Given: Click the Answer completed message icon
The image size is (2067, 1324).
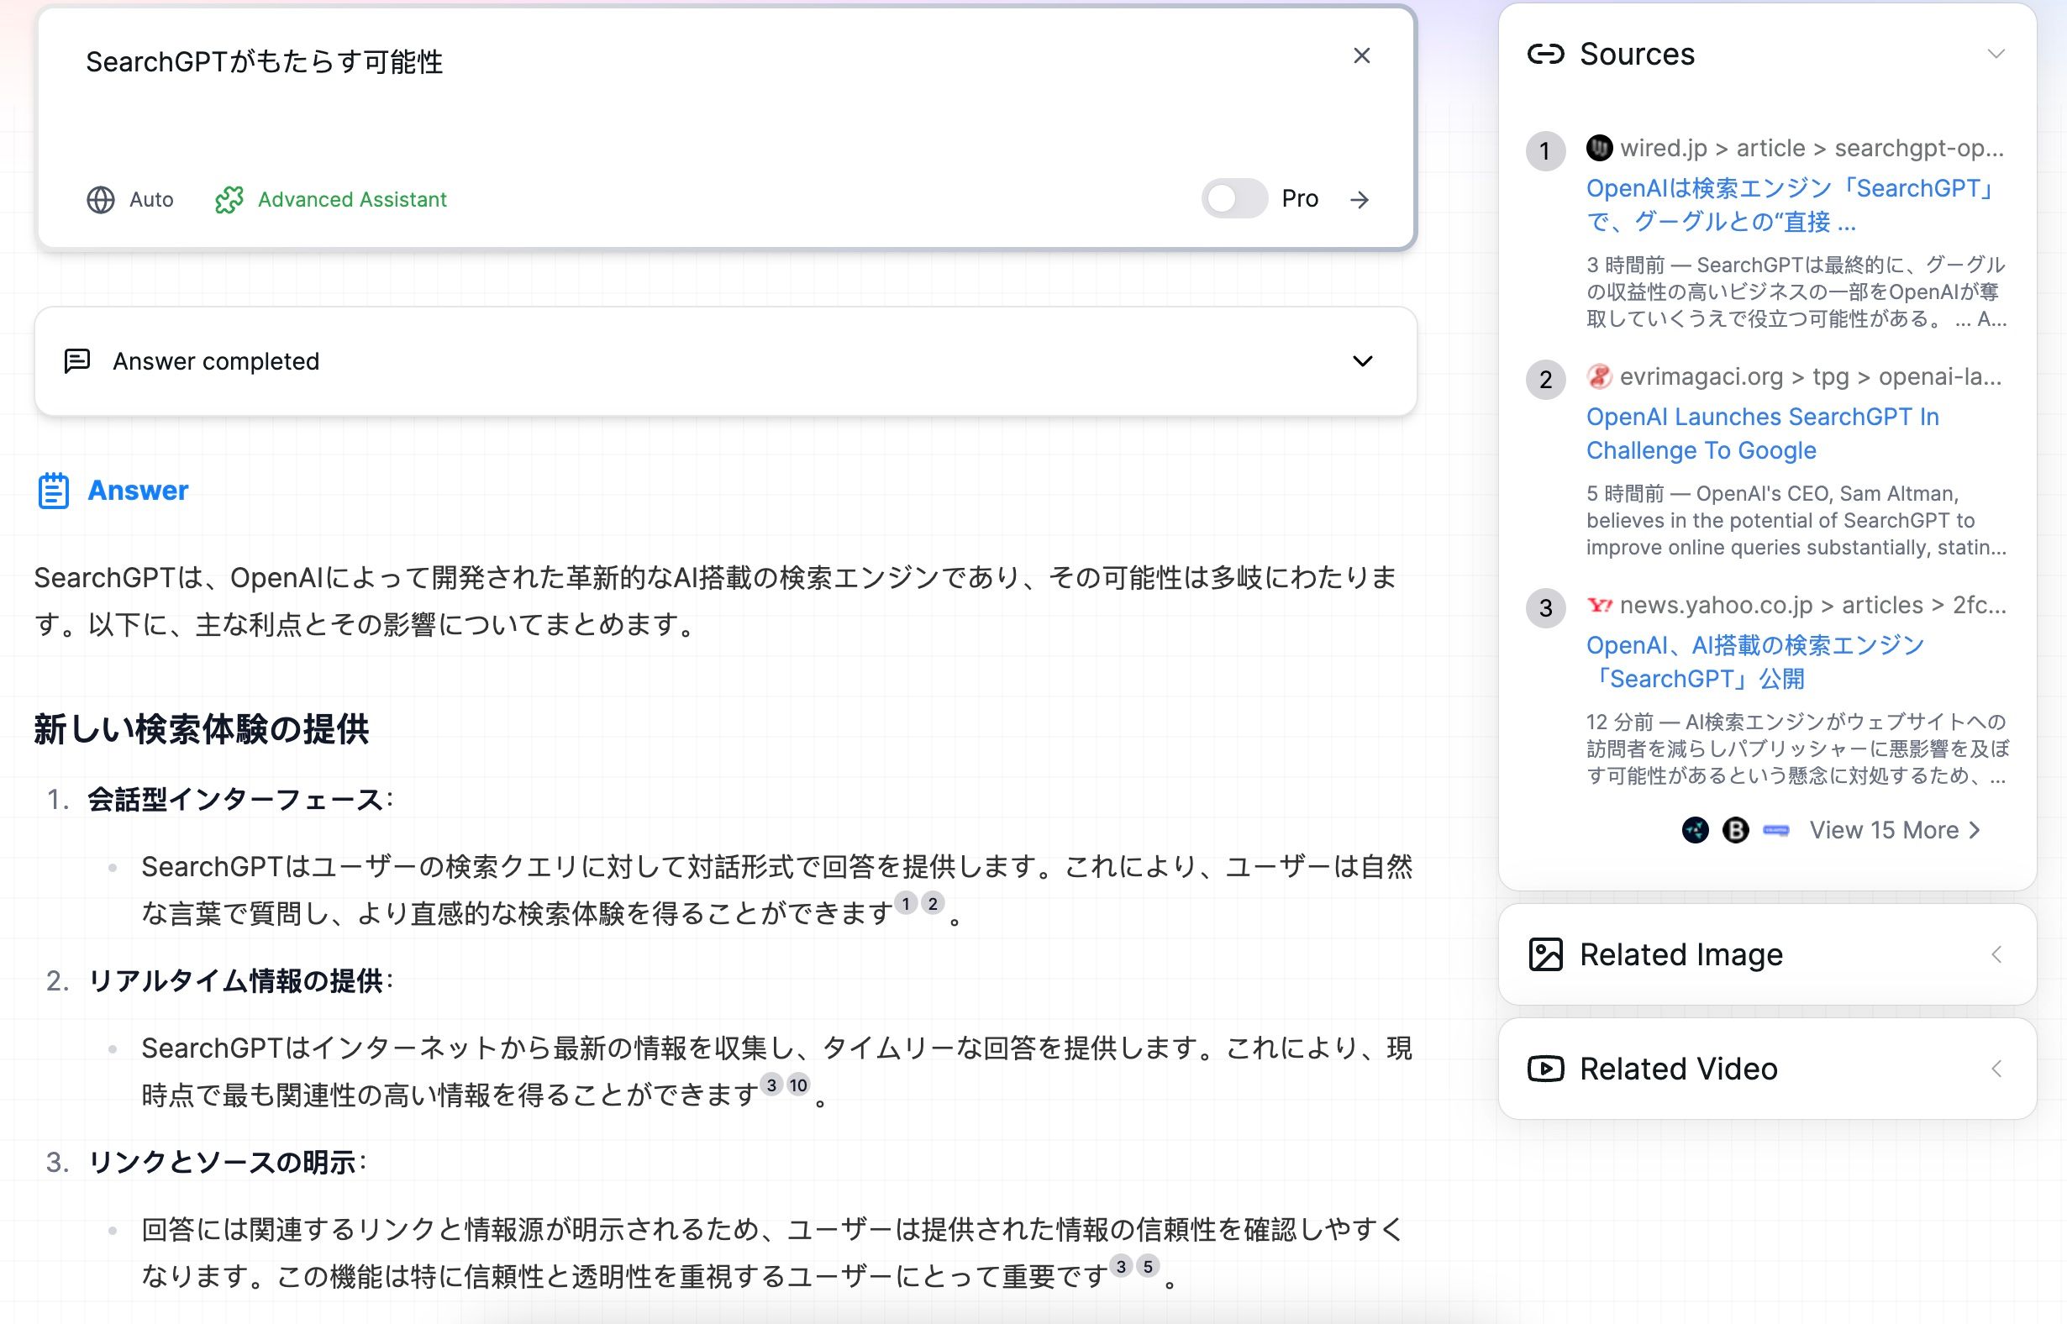Looking at the screenshot, I should (77, 361).
